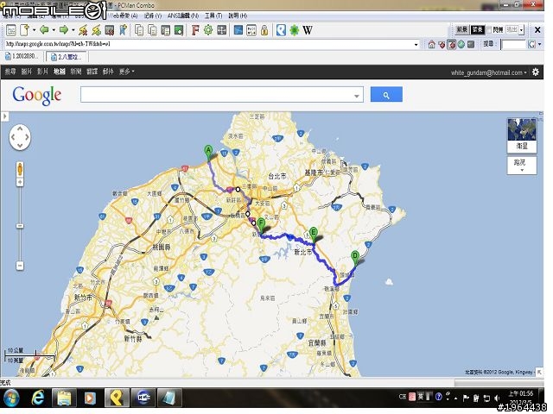The width and height of the screenshot is (553, 414).
Task: Expand the traffic layer dropdown on map
Action: point(521,165)
